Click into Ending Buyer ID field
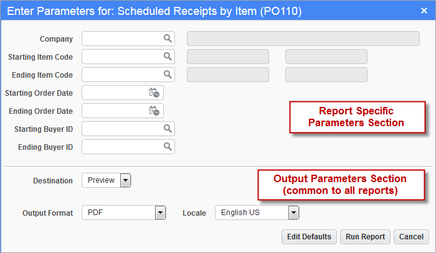This screenshot has width=436, height=253. [122, 147]
